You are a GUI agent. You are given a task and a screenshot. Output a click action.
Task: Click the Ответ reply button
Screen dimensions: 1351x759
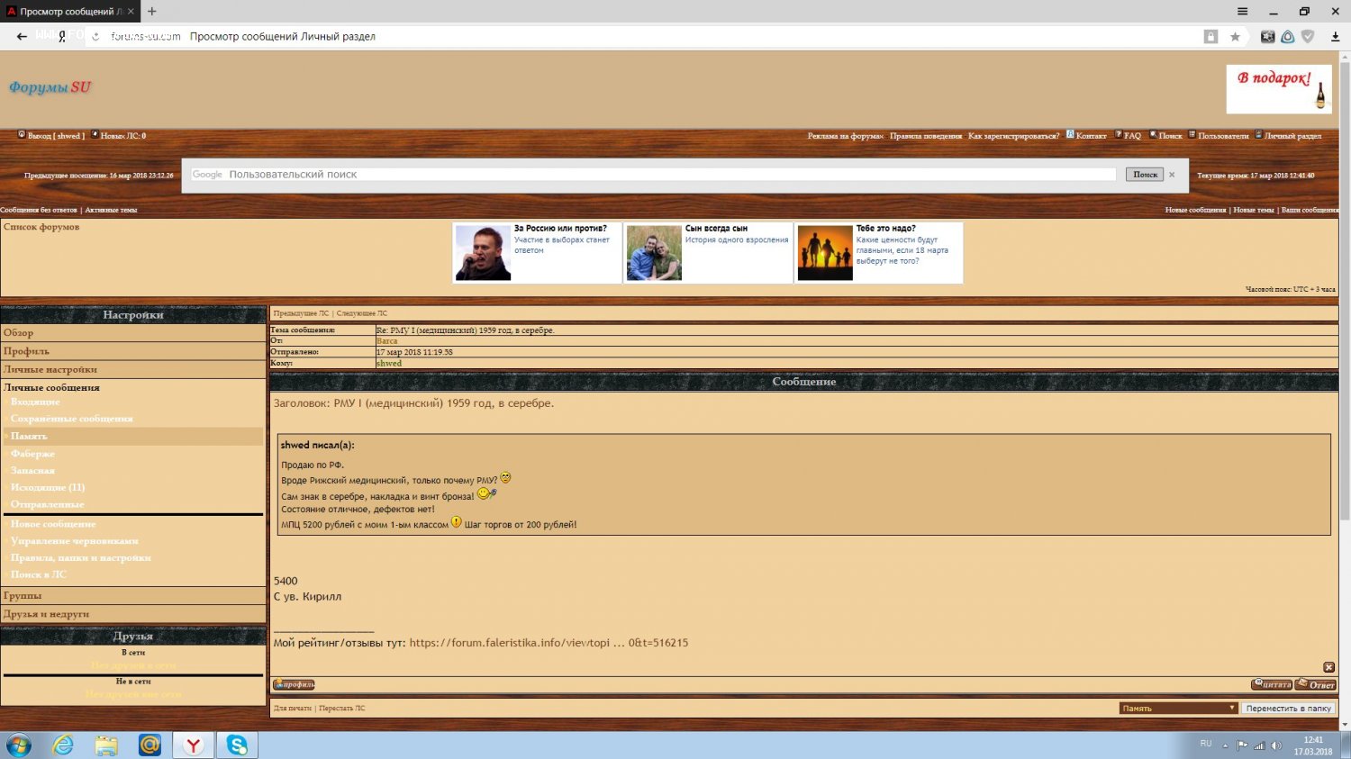[x=1316, y=685]
